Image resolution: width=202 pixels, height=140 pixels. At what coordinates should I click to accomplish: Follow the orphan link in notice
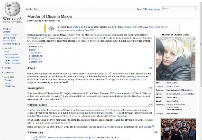click(x=76, y=27)
